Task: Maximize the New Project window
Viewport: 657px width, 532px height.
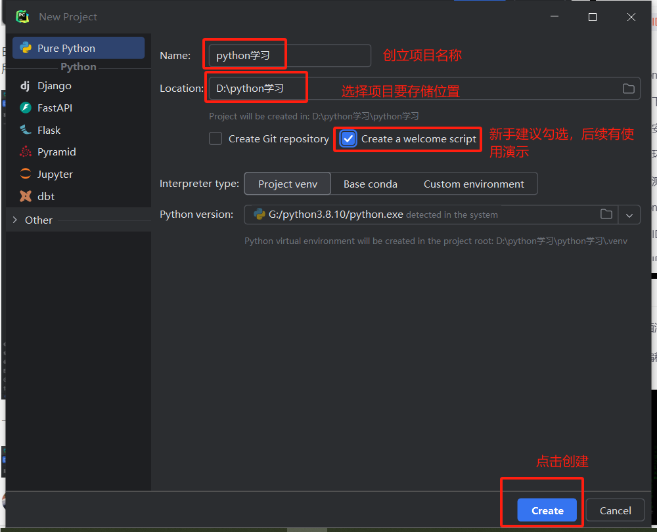Action: (593, 17)
